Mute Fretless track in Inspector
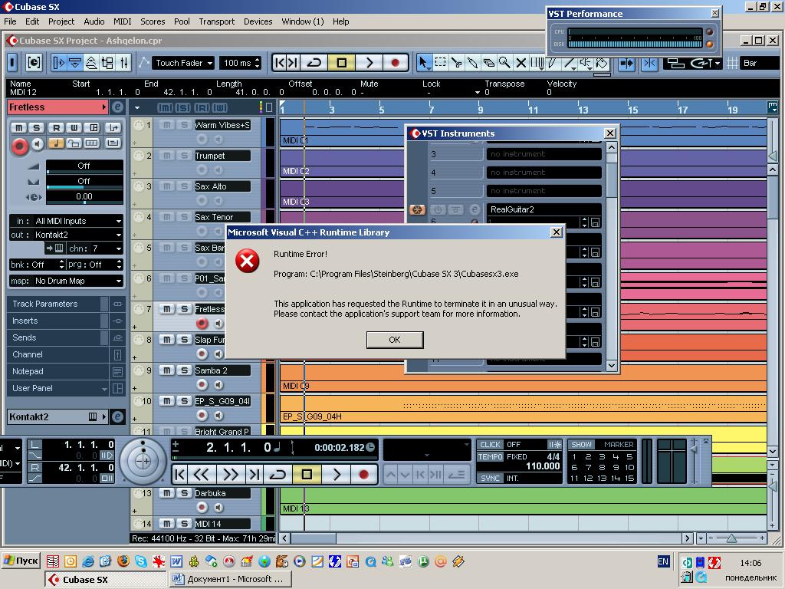785x589 pixels. [x=18, y=128]
